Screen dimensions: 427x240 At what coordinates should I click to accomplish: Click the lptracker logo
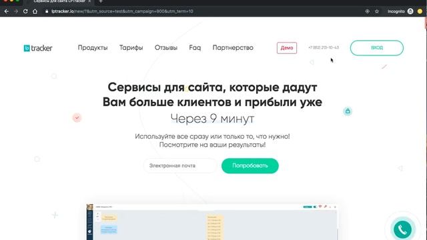[38, 48]
